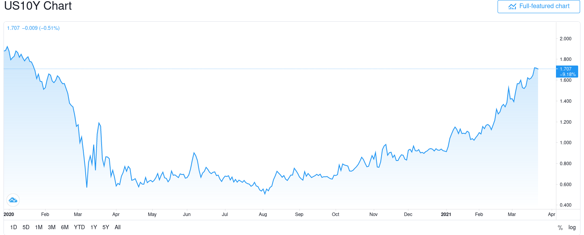Image resolution: width=584 pixels, height=235 pixels.
Task: Click the Nov label on time axis
Action: click(373, 214)
